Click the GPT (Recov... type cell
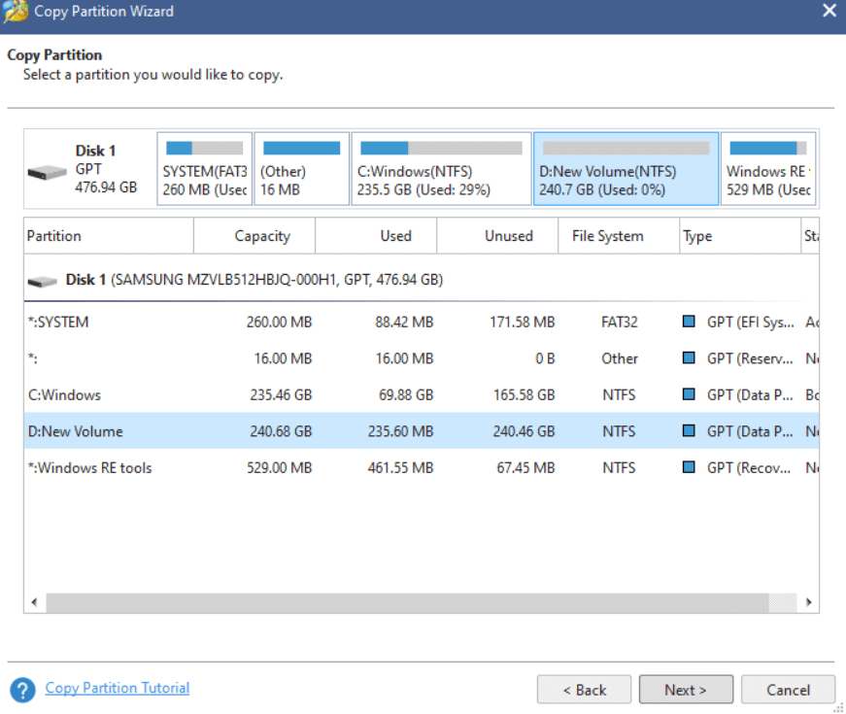The width and height of the screenshot is (846, 714). [x=749, y=468]
